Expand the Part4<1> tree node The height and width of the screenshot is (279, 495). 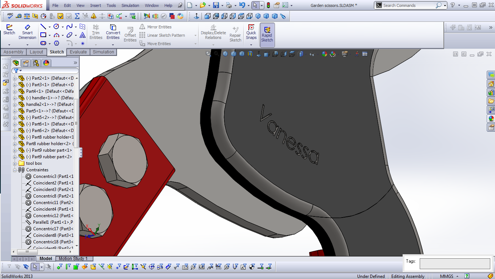coord(15,91)
